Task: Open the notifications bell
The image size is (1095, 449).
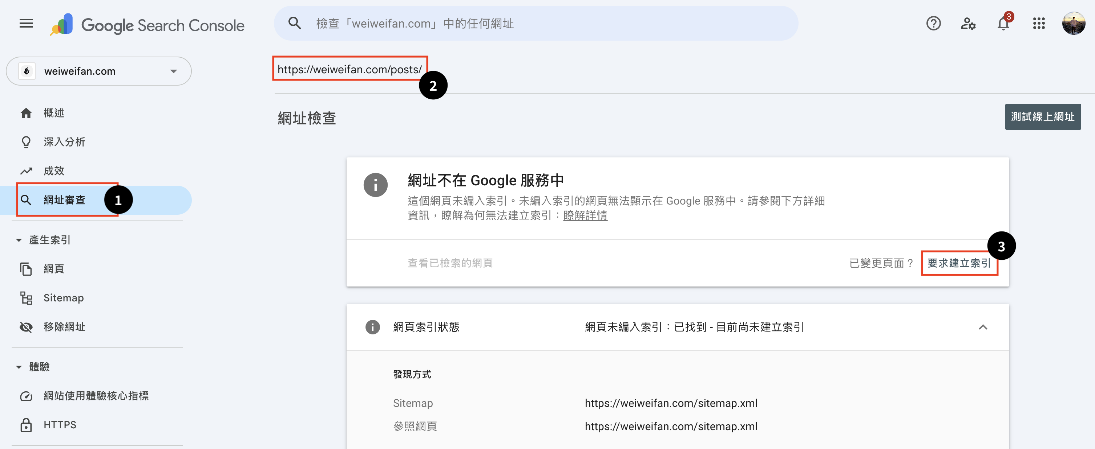Action: (x=1003, y=23)
